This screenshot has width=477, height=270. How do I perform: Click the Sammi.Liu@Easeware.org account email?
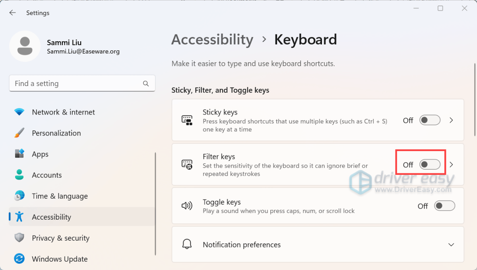point(83,52)
